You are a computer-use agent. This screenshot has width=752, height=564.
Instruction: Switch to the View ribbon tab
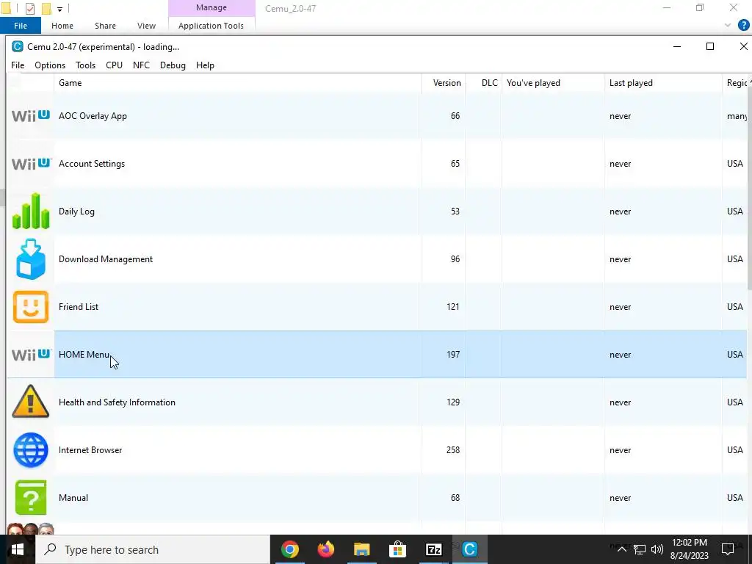tap(146, 26)
